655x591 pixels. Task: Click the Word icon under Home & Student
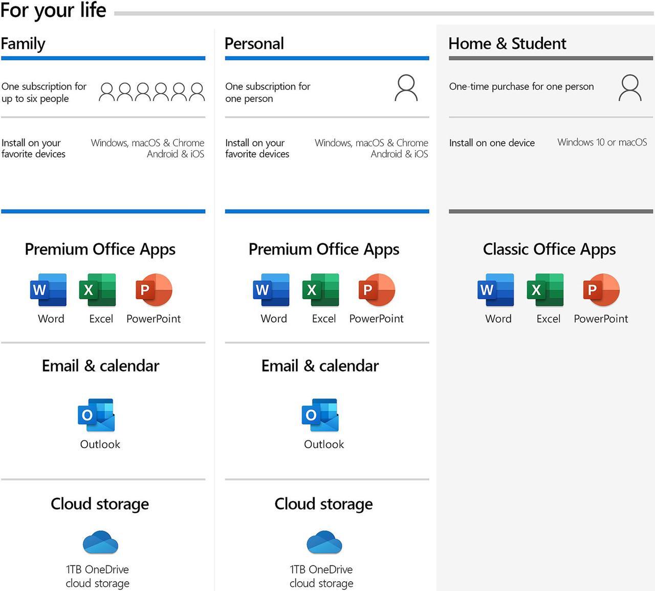[x=496, y=290]
